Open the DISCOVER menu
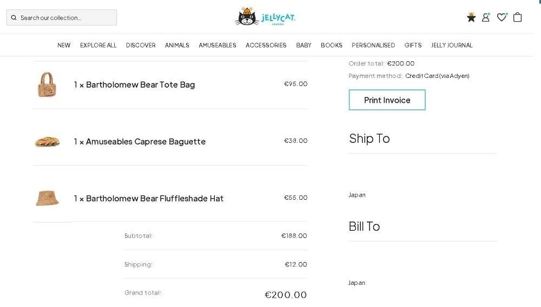 pos(141,45)
